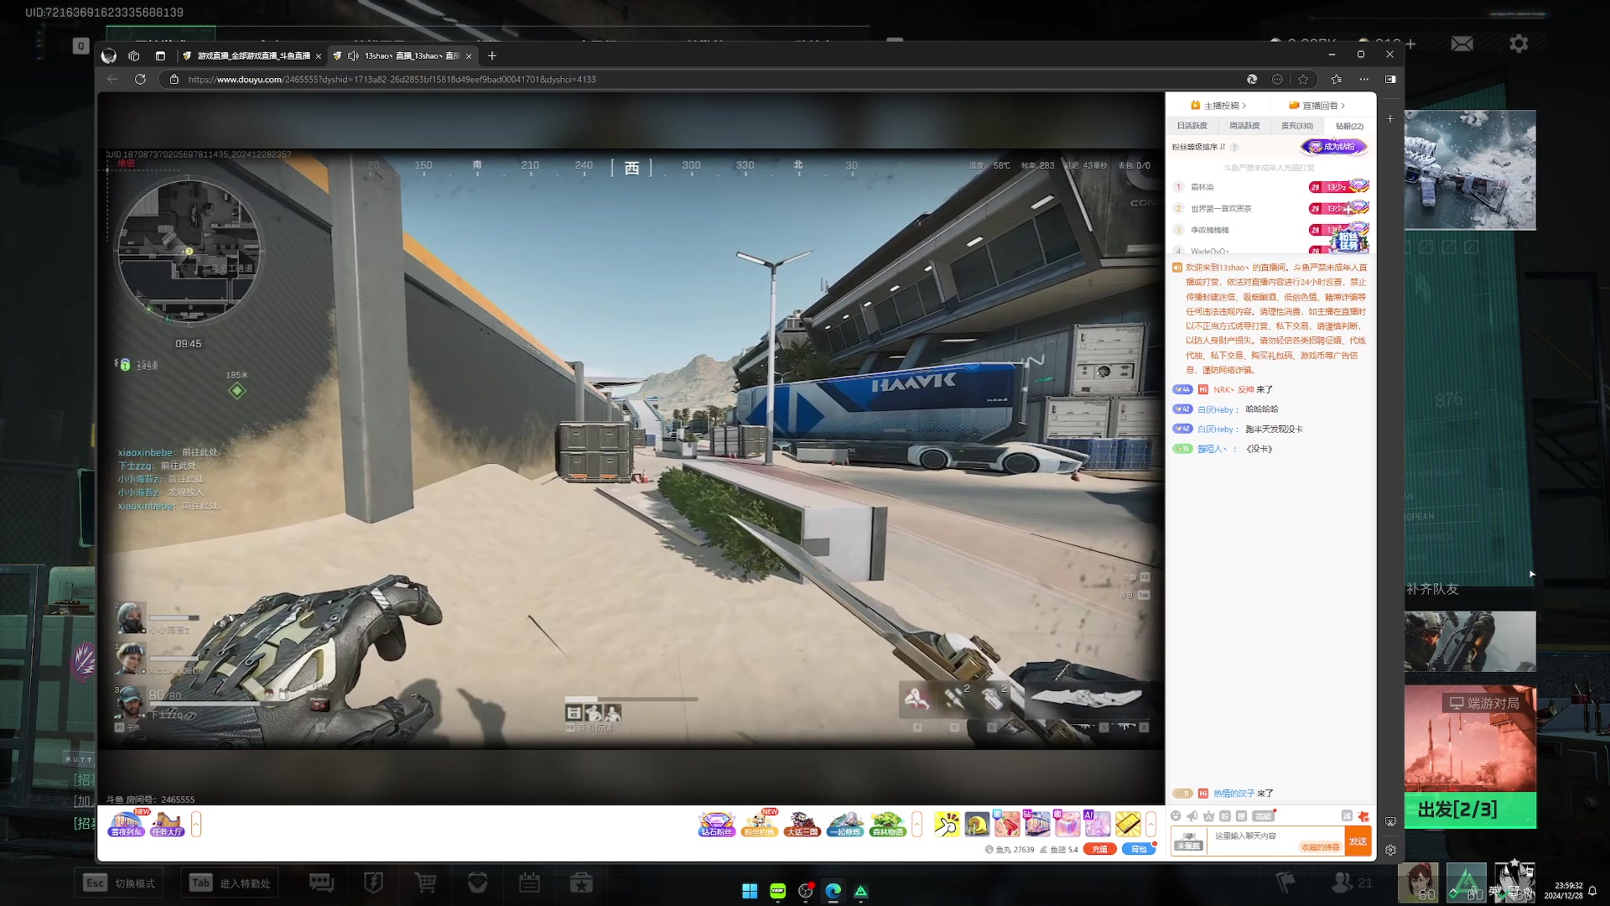Screen dimensions: 1610x906
Task: Click 高能 button in chat toolbar
Action: pos(1263,816)
